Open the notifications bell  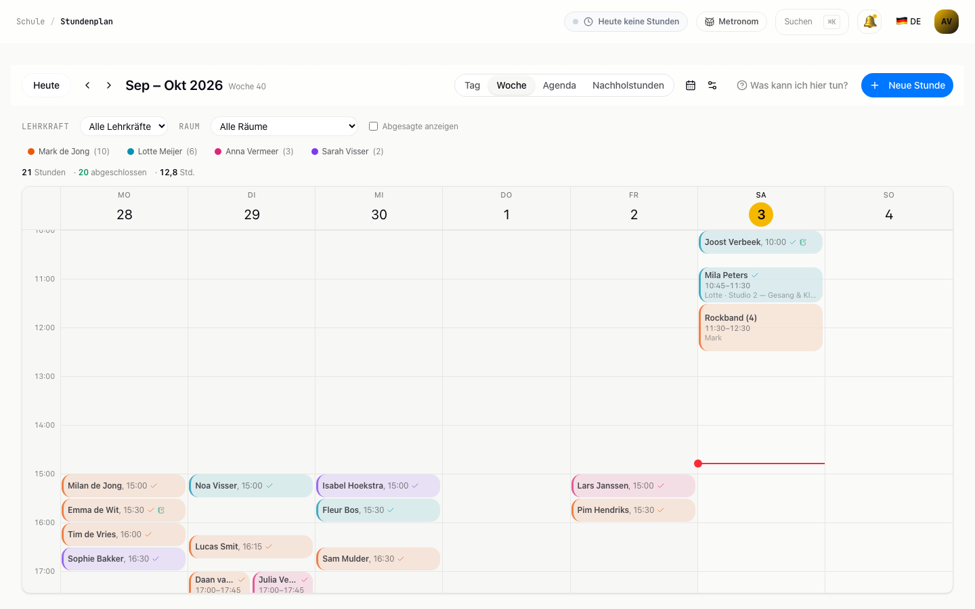[x=869, y=22]
